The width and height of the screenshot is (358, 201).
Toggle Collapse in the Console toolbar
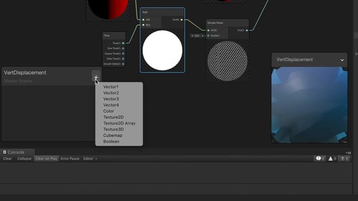(x=24, y=159)
